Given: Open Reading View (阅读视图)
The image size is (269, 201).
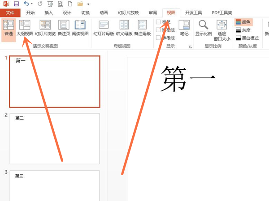Looking at the screenshot, I should click(x=81, y=29).
